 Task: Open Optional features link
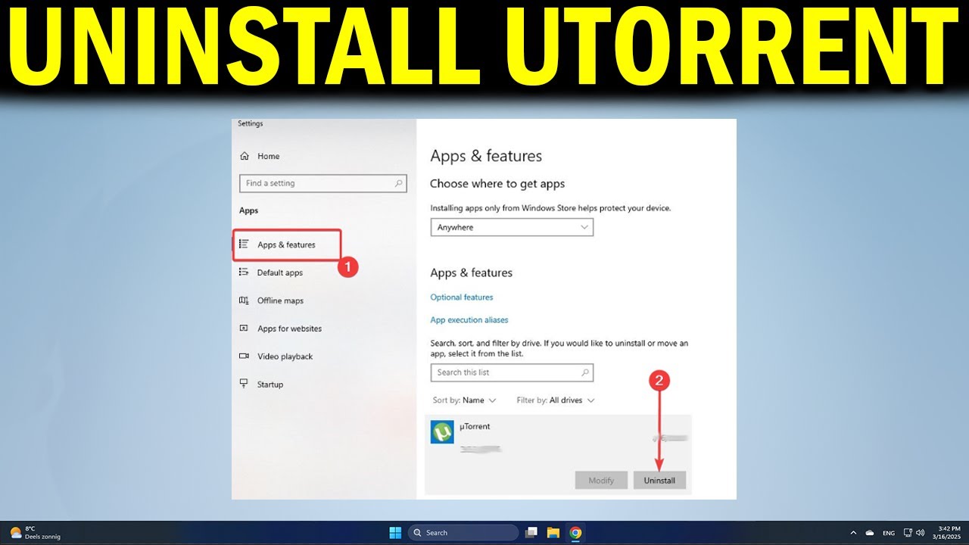(x=462, y=297)
